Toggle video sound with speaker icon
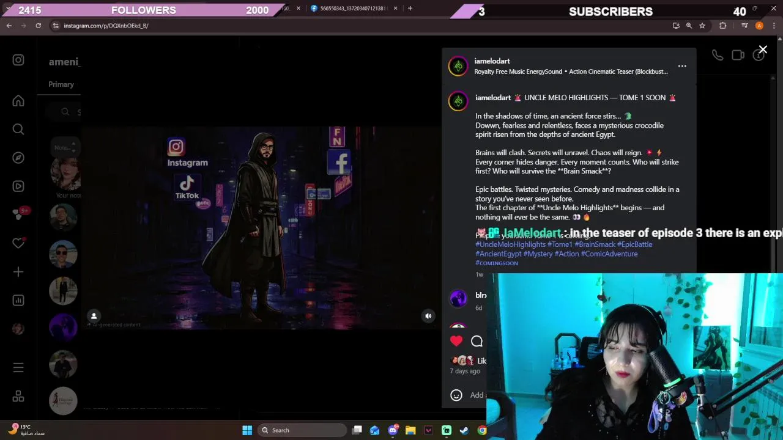Screen dimensions: 783x440 428,316
